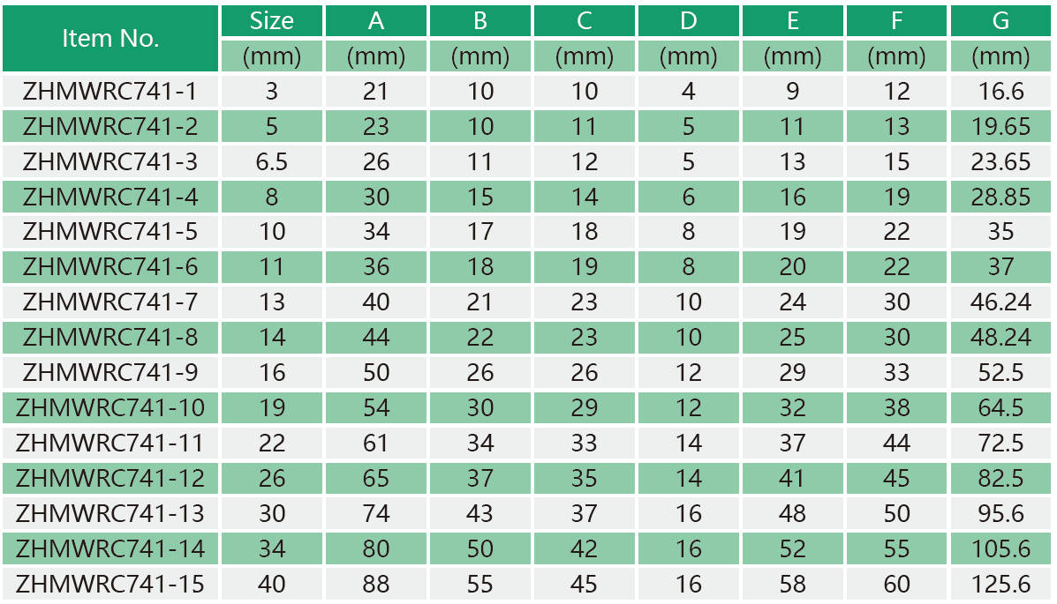Image resolution: width=1057 pixels, height=604 pixels.
Task: Click the 16.6 value in column G
Action: pos(1000,91)
